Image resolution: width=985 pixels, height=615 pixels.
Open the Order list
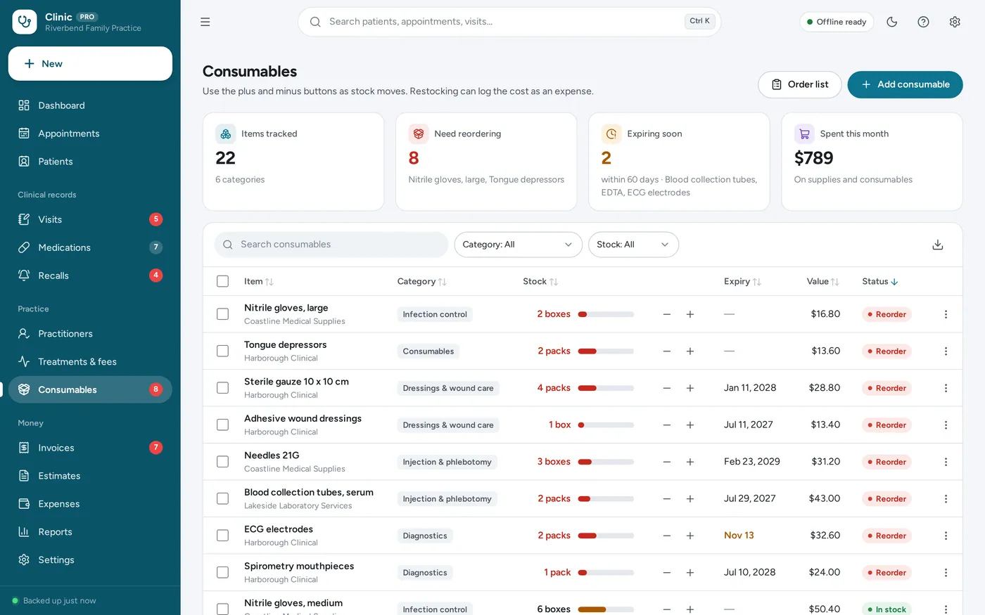click(800, 84)
